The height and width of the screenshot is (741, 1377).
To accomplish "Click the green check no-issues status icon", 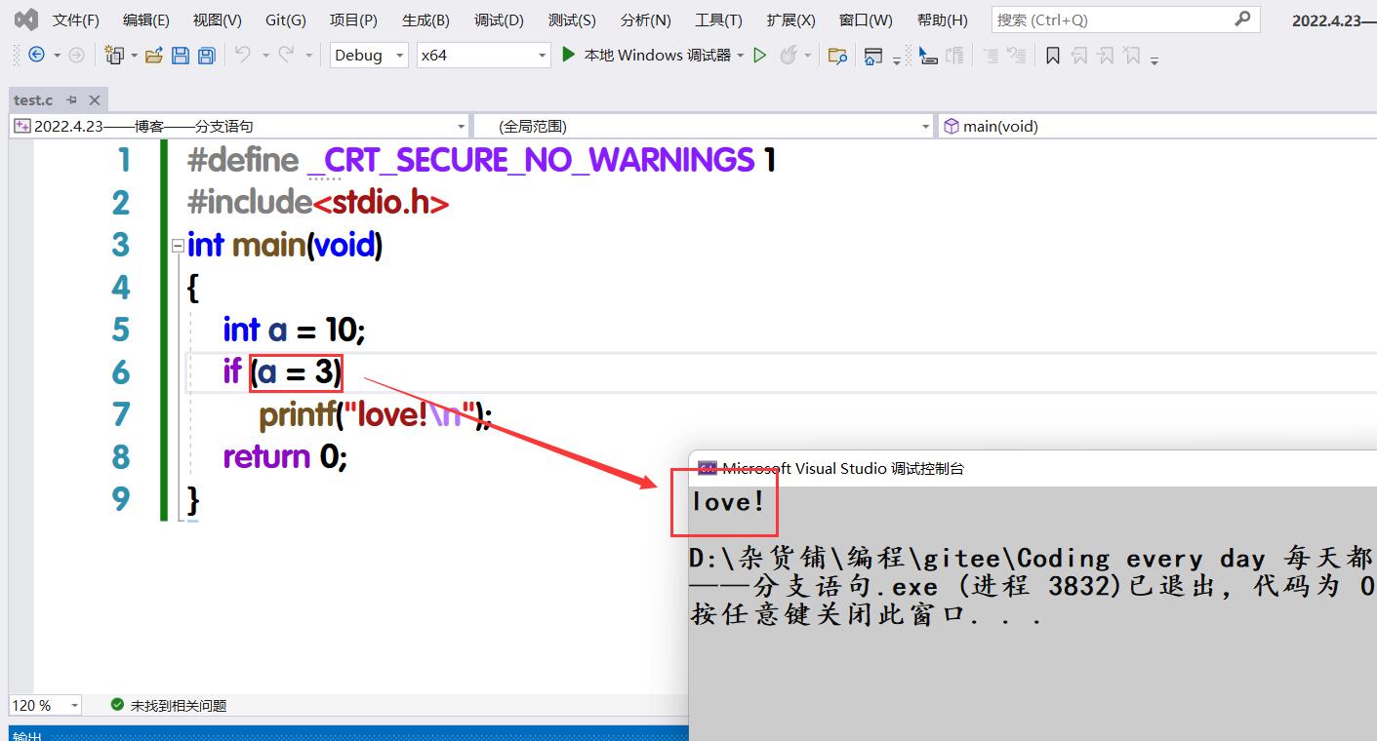I will (118, 704).
